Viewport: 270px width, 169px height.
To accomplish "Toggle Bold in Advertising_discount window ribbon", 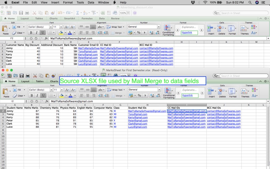I will tap(31, 32).
